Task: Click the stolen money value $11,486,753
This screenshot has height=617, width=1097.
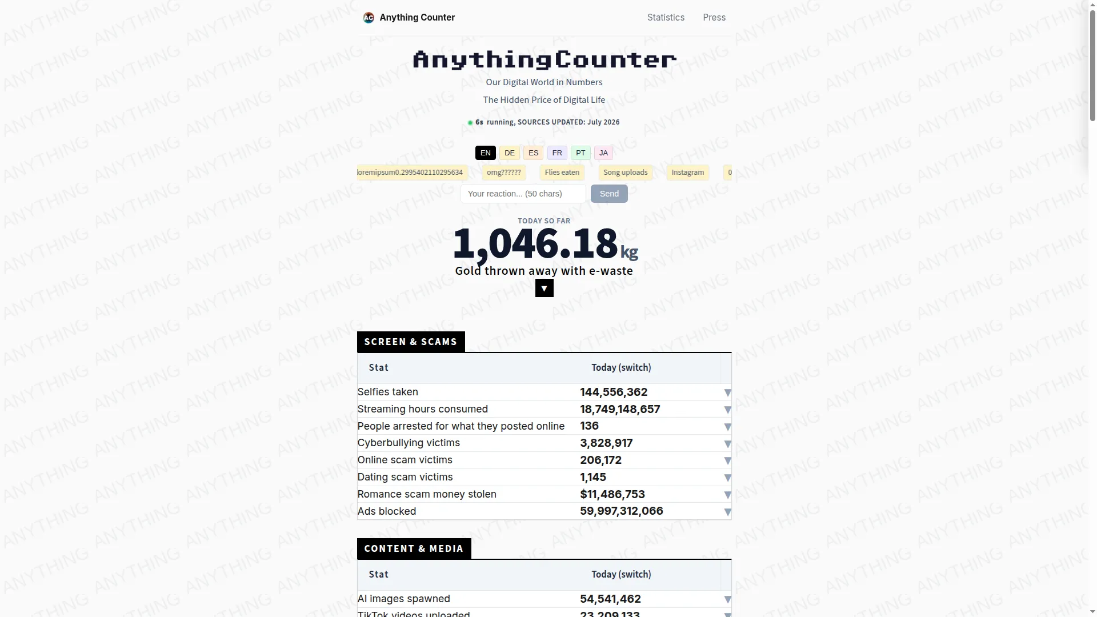Action: point(612,494)
